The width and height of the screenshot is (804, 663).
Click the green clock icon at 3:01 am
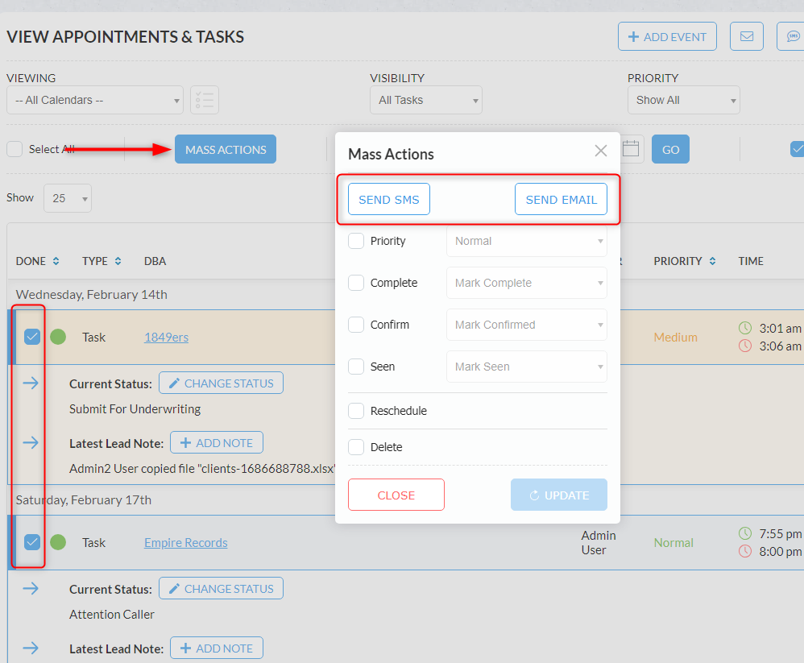click(x=745, y=328)
